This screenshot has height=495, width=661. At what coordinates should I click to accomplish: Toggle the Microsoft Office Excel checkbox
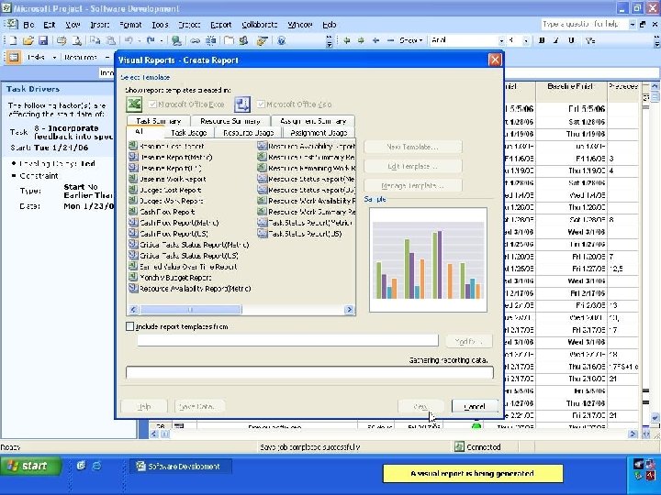[152, 104]
